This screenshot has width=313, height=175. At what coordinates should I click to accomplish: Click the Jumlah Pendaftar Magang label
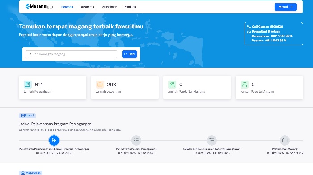point(186,91)
